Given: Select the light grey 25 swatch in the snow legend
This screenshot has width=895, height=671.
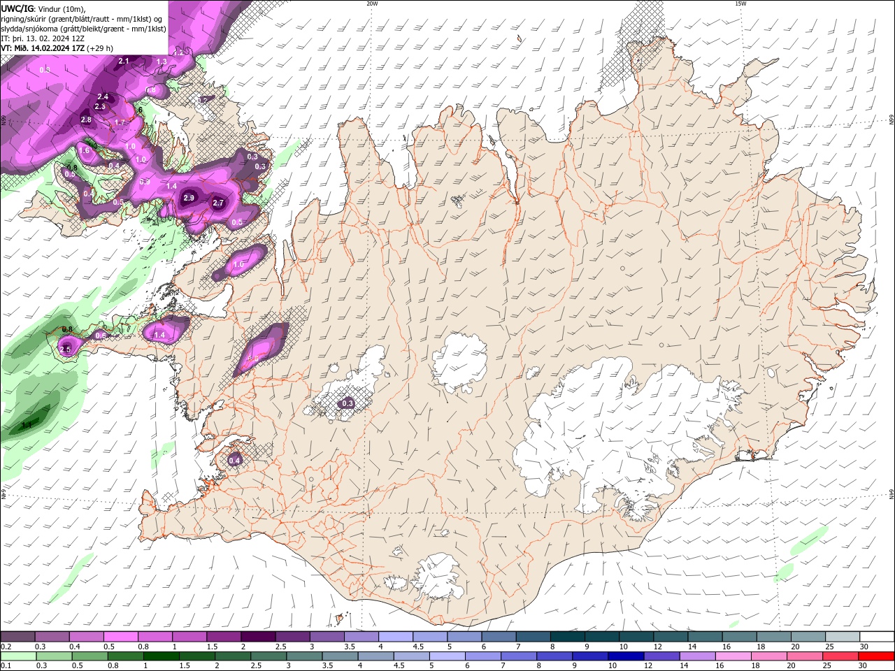Looking at the screenshot, I should pos(843,637).
